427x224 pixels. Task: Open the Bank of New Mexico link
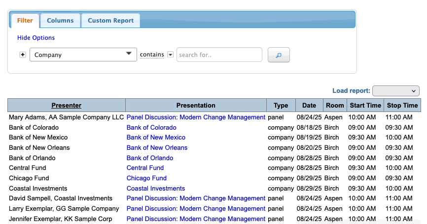(x=156, y=138)
